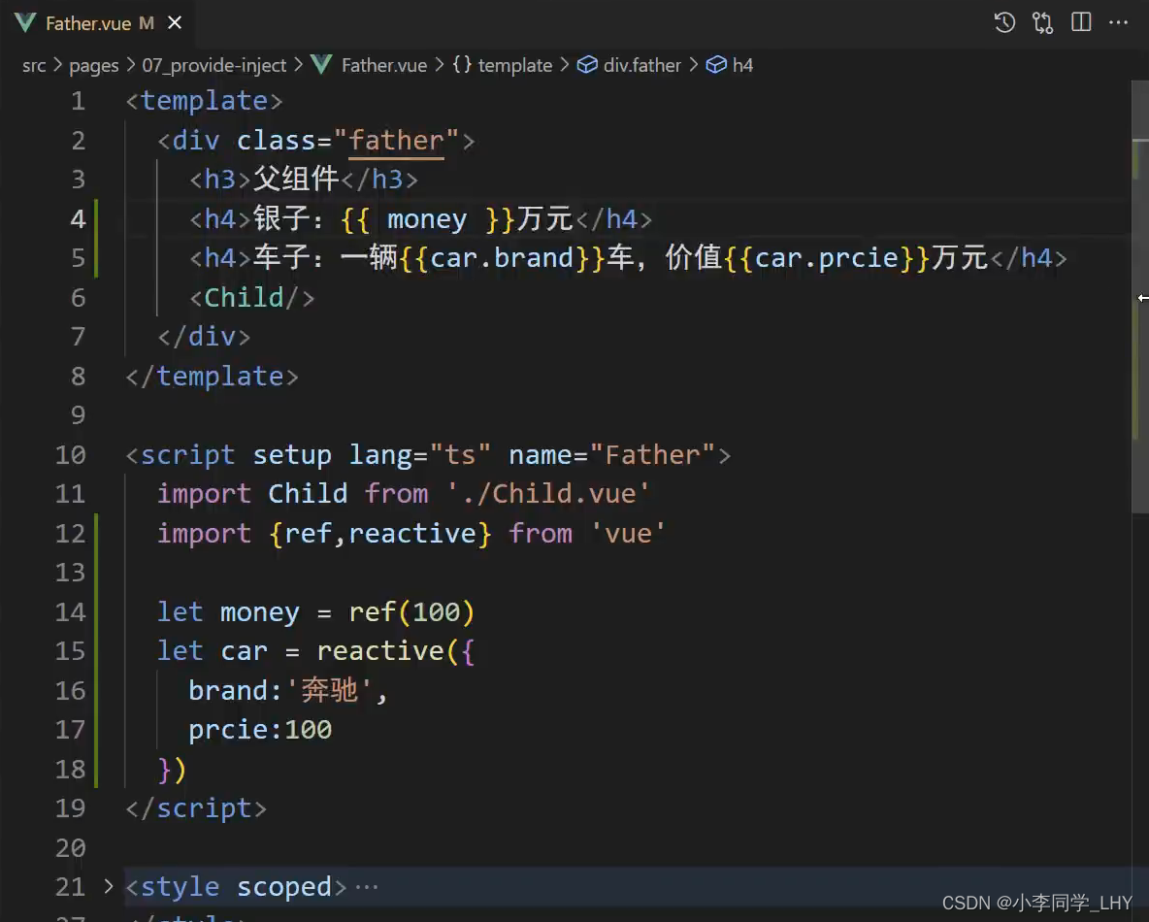
Task: Open the editor more actions ellipsis
Action: (1119, 23)
